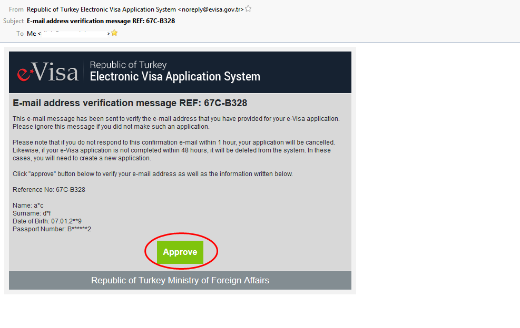Click 'Republic of Turkey Ministry of Foreign Affairs' footer
The image size is (520, 328).
180,280
